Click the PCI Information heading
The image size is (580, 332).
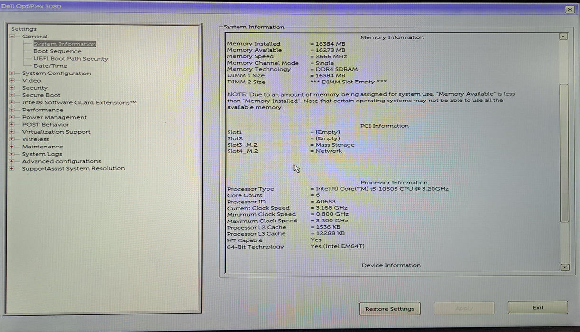click(x=385, y=126)
